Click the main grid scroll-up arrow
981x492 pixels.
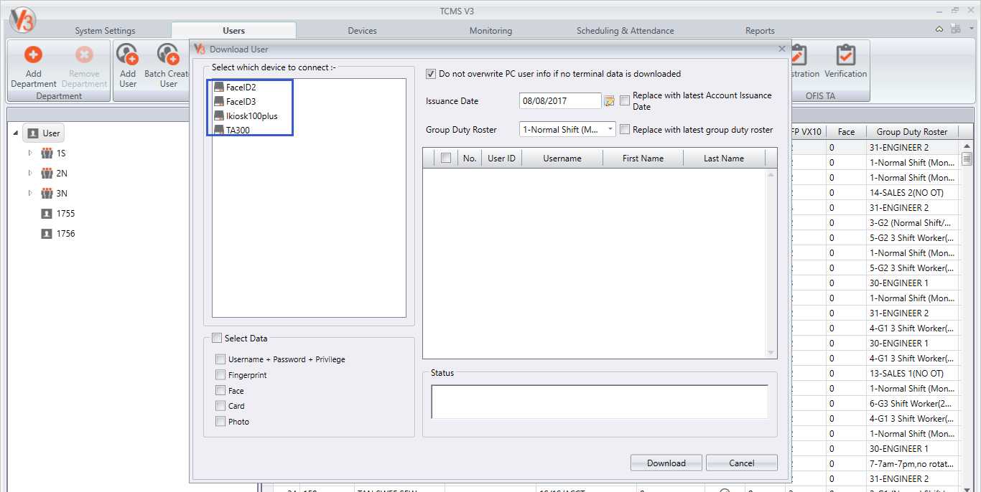point(967,146)
